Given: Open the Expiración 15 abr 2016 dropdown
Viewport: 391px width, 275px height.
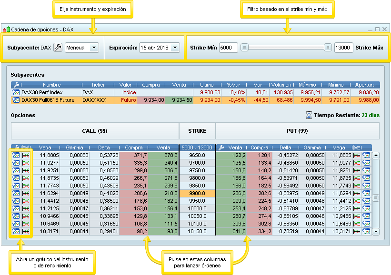Looking at the screenshot, I should [x=160, y=48].
